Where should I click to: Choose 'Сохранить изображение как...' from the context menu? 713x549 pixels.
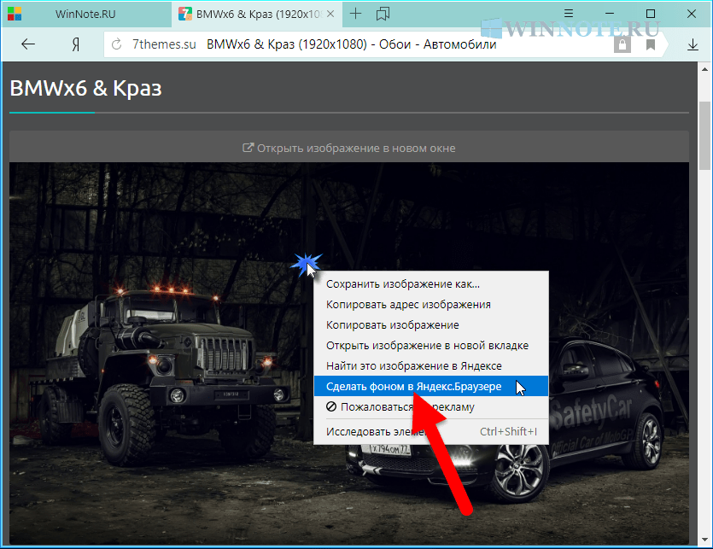(x=403, y=284)
